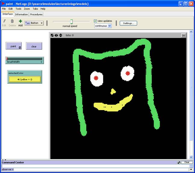The height and width of the screenshot is (173, 195).
Task: Maximize the NetLogo window
Action: pyautogui.click(x=186, y=4)
